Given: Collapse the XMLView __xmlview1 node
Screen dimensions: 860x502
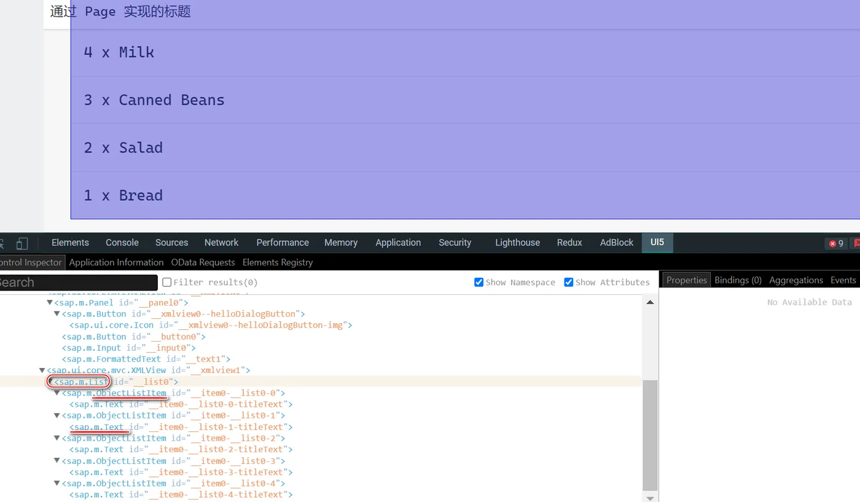Looking at the screenshot, I should point(42,371).
